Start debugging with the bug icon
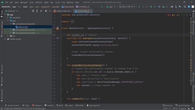 click(151, 7)
